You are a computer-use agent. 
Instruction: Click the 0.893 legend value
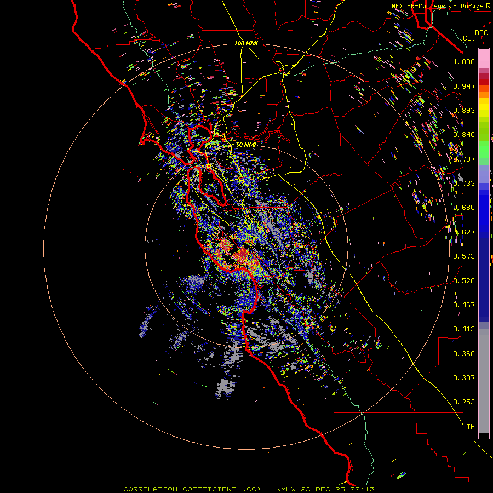[x=464, y=110]
